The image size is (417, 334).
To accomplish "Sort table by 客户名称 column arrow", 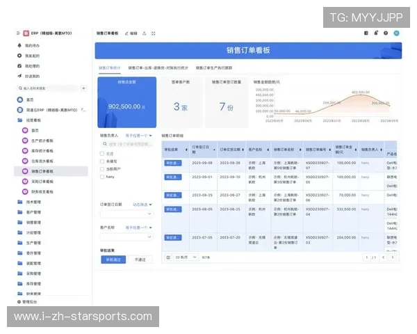I will point(268,150).
